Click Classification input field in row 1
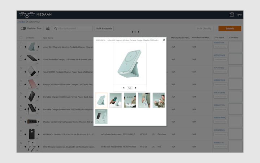Screen dimensions: 260x163 [x=220, y=47]
